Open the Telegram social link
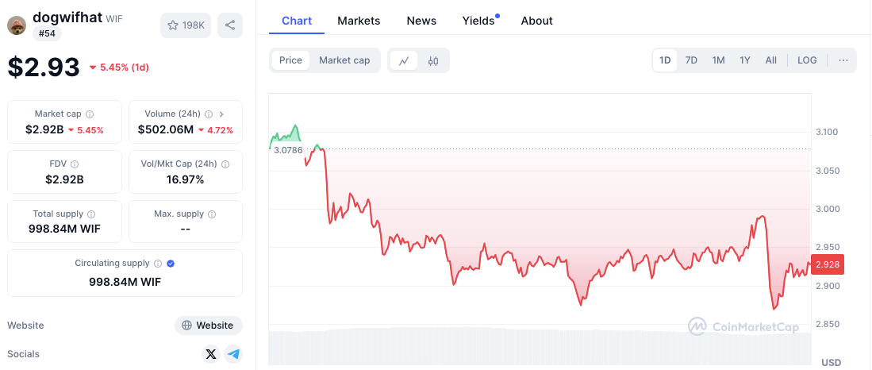The height and width of the screenshot is (370, 872). (233, 354)
